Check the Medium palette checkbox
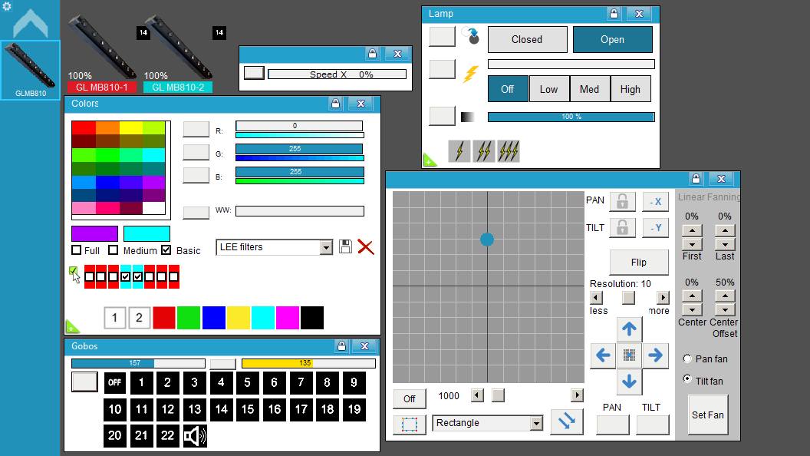 click(113, 250)
